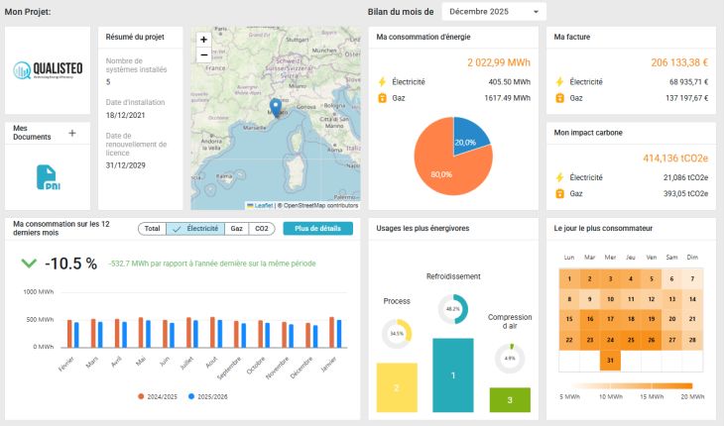Click the map location marker pin
The height and width of the screenshot is (426, 724).
point(276,106)
